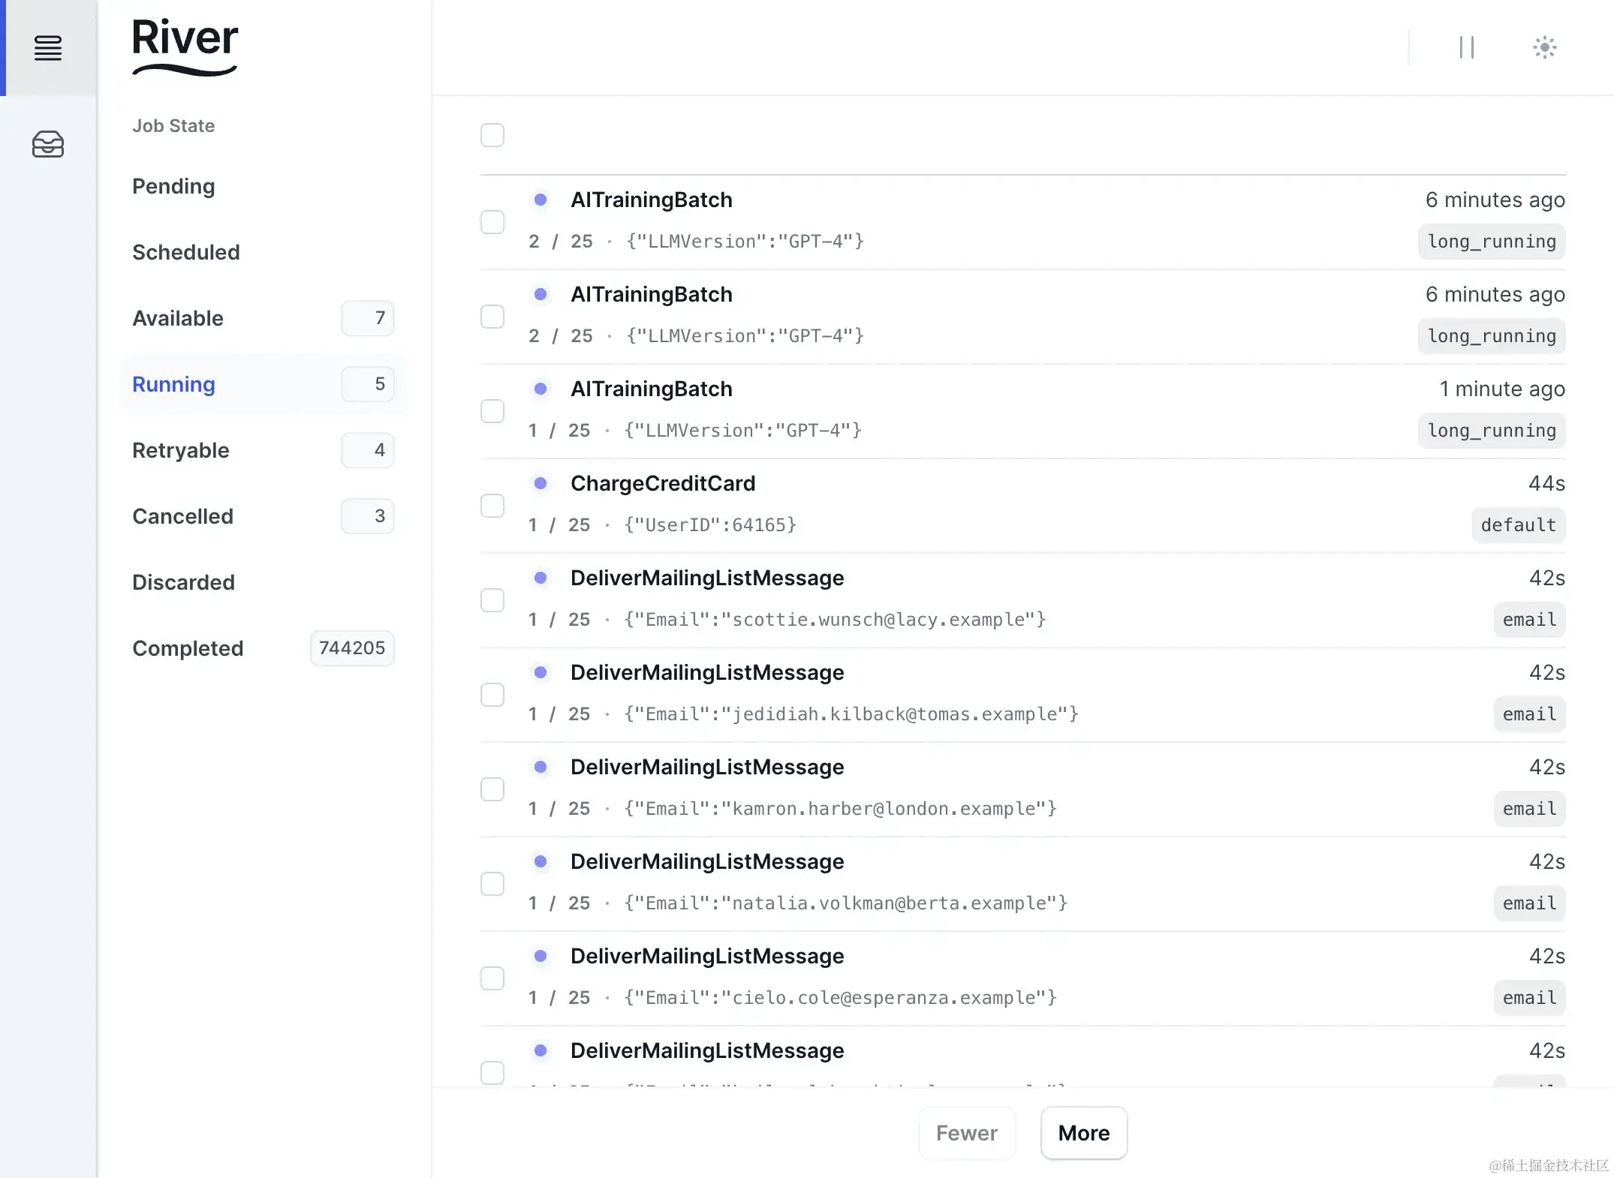
Task: Filter jobs by Pending state
Action: [x=173, y=186]
